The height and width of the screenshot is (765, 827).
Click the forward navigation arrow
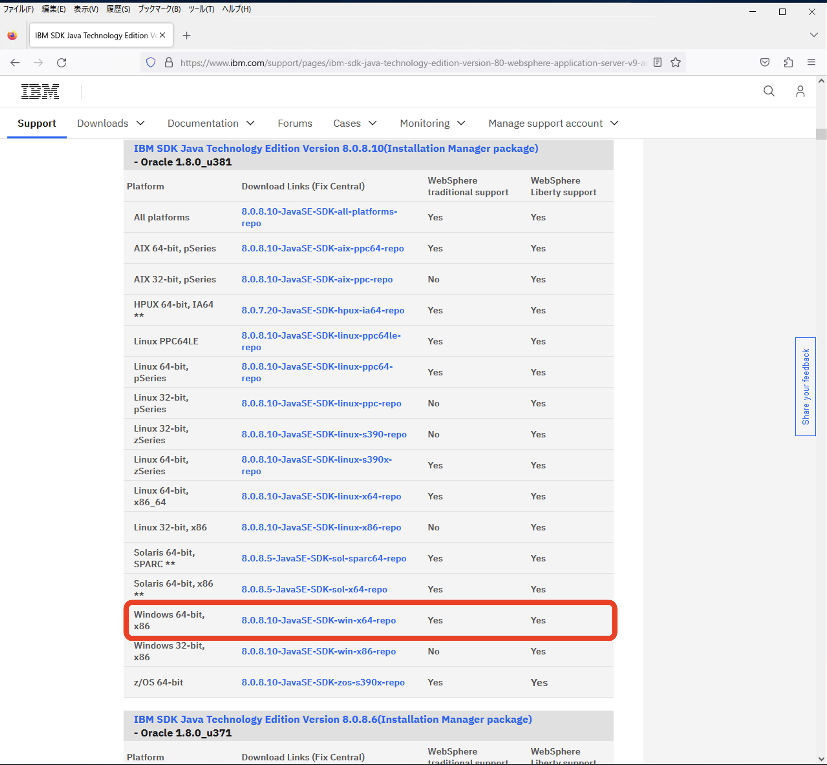(38, 62)
